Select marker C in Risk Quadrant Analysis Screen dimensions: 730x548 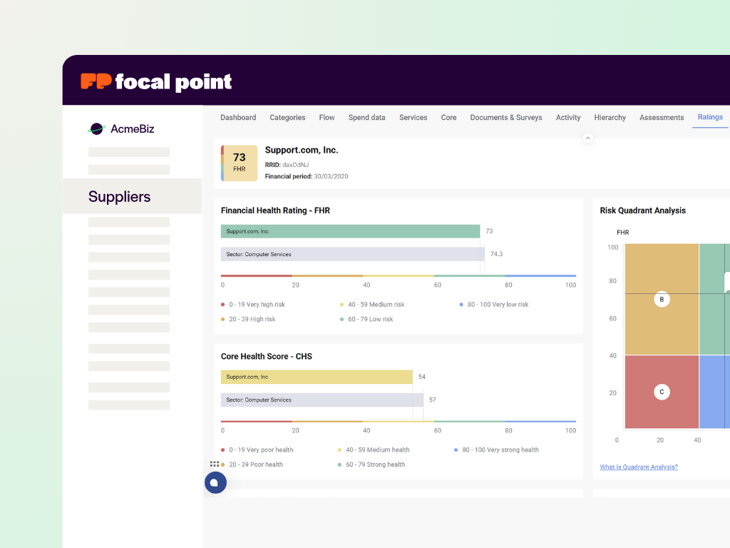pos(662,392)
